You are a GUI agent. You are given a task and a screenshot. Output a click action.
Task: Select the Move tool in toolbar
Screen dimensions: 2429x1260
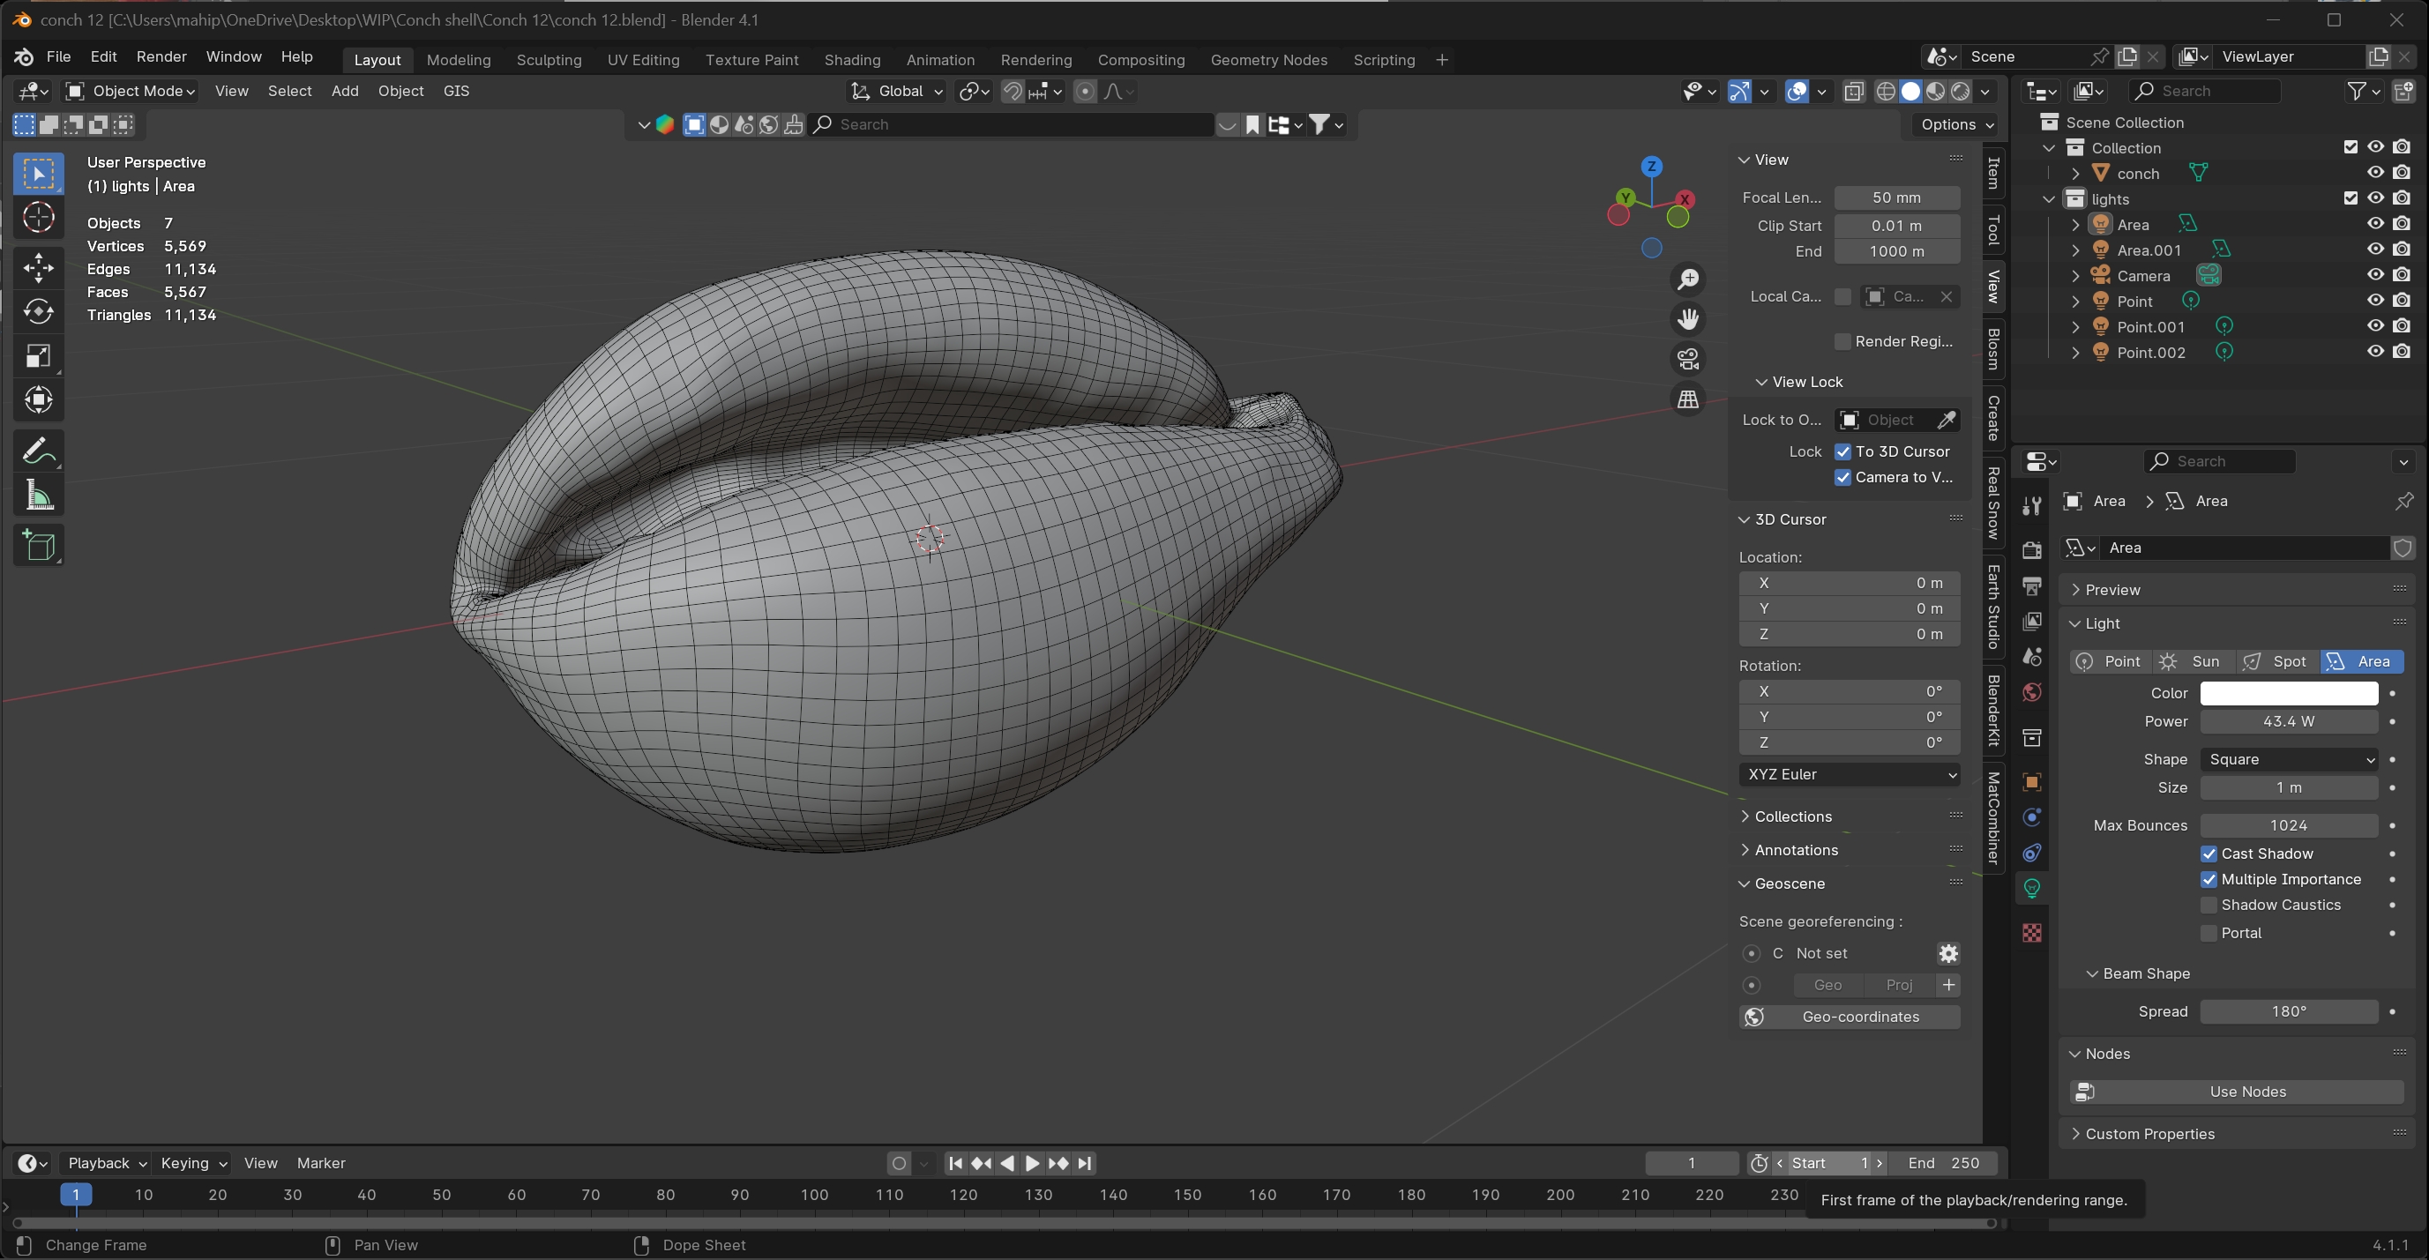pyautogui.click(x=39, y=268)
